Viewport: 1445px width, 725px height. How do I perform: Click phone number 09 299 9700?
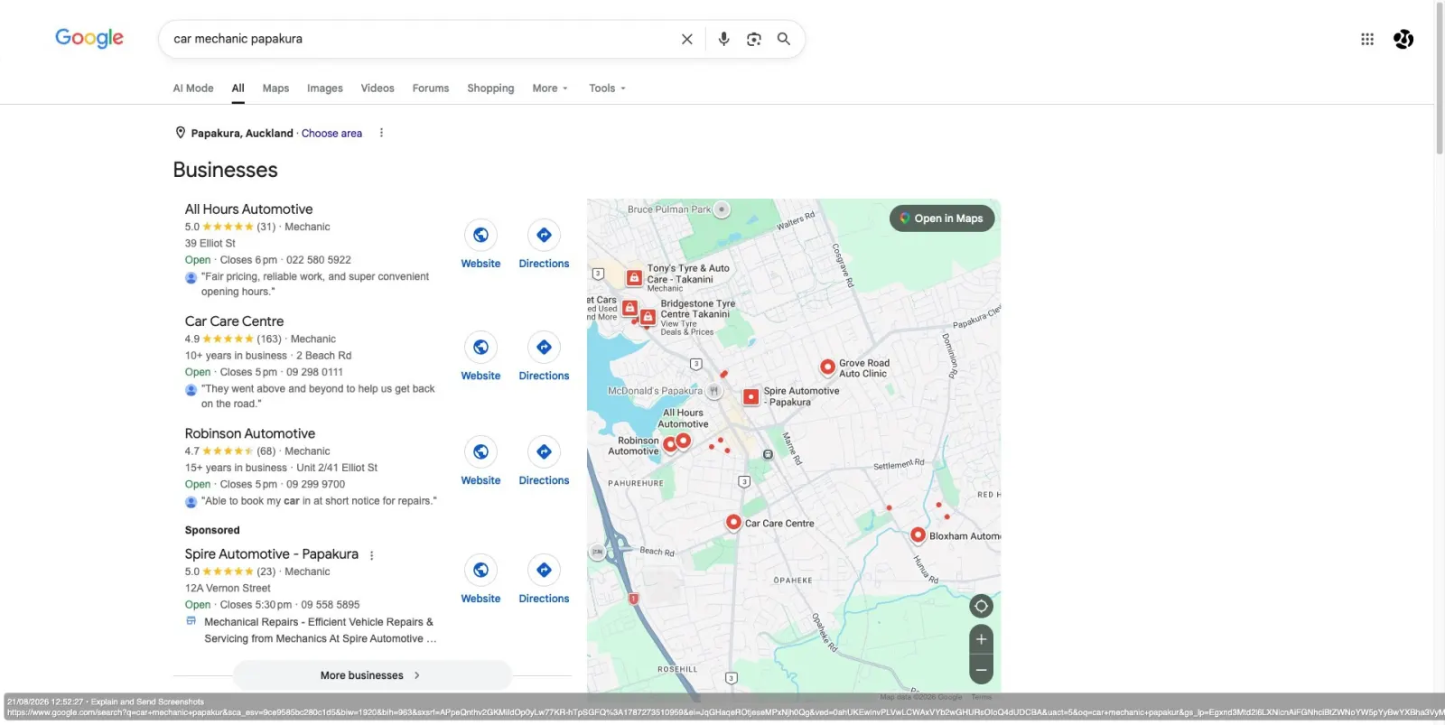click(315, 484)
